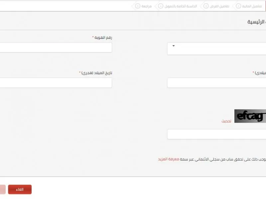Screen dimensions: 266x199
Task: Open the مراجعة step tab
Action: 144,6
